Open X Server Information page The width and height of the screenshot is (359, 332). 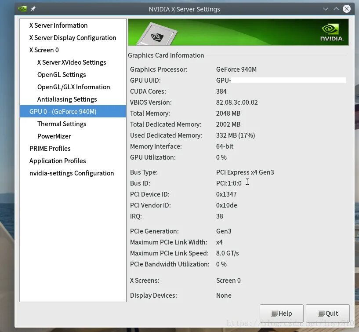pos(58,25)
